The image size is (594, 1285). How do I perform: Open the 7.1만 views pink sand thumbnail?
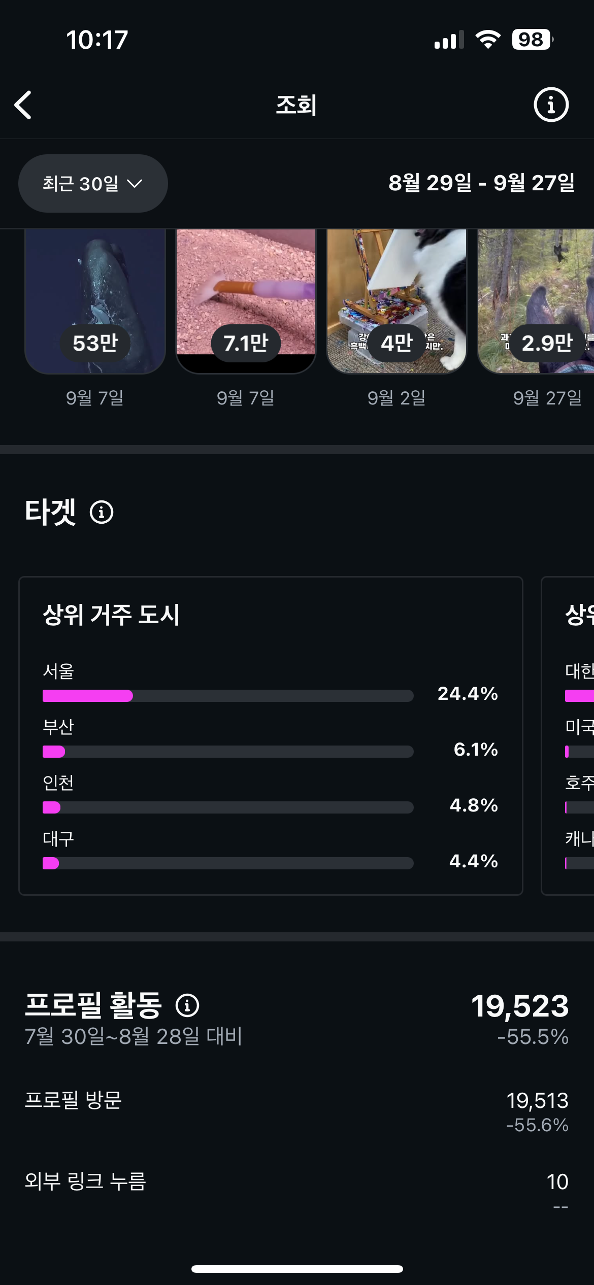pyautogui.click(x=246, y=301)
